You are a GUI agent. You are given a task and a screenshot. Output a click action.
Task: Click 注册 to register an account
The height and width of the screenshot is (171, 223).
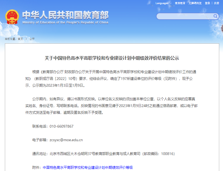[217, 3]
